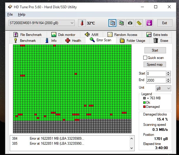Minimize the HD Tune Pro window
Viewport: 179px width, 155px height.
click(x=142, y=7)
